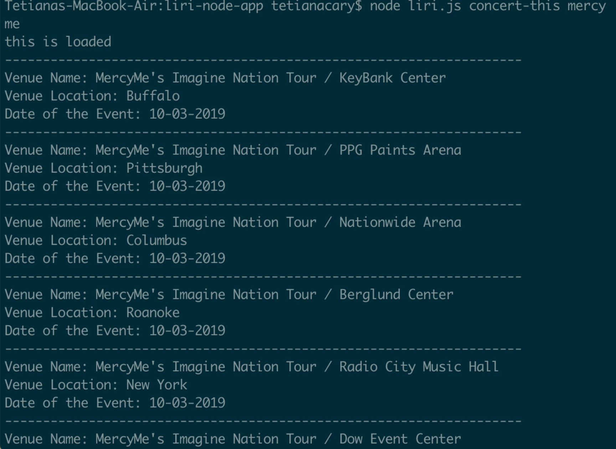Select the Radio City Music Hall line
This screenshot has height=449, width=616.
252,367
